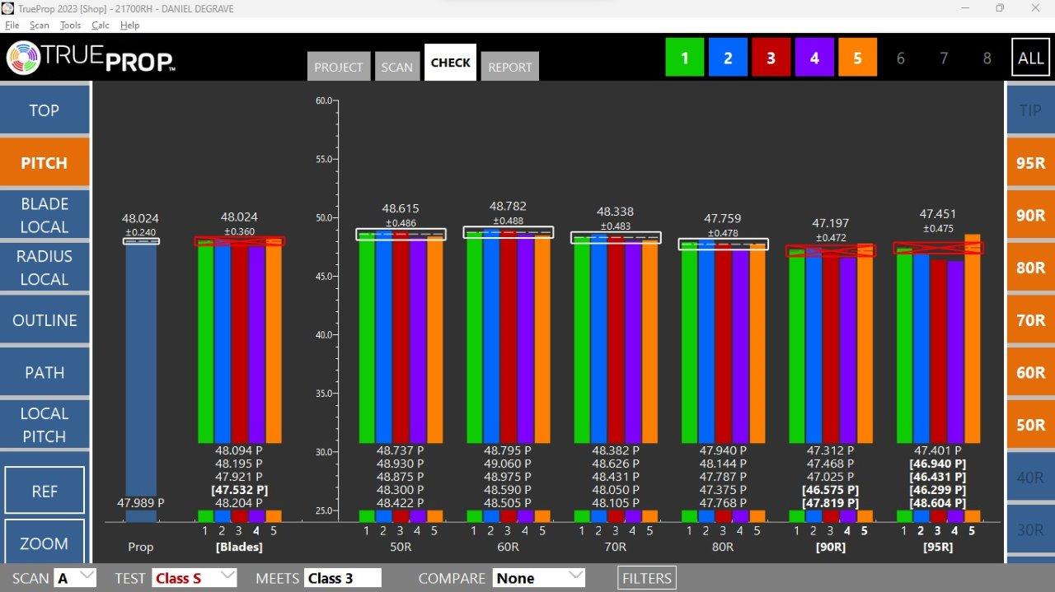Open the RADIUS LOCAL view

(45, 268)
